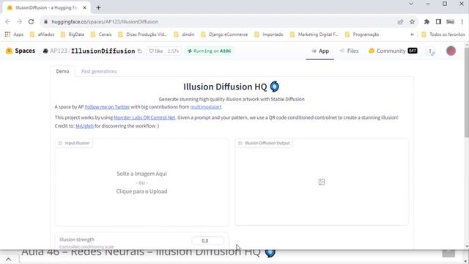Click the Input Illusion upload area

141,183
